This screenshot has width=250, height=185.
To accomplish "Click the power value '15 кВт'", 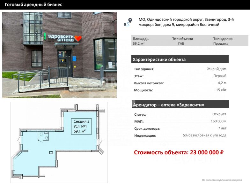I will (x=221, y=90).
